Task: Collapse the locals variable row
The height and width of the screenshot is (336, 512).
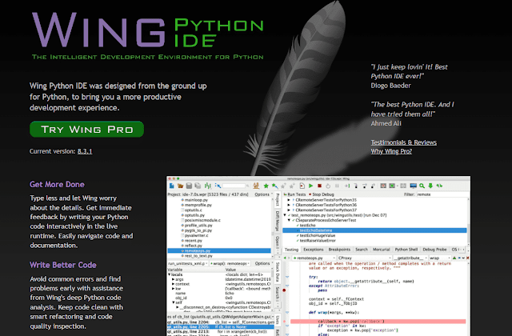Action: tap(169, 274)
